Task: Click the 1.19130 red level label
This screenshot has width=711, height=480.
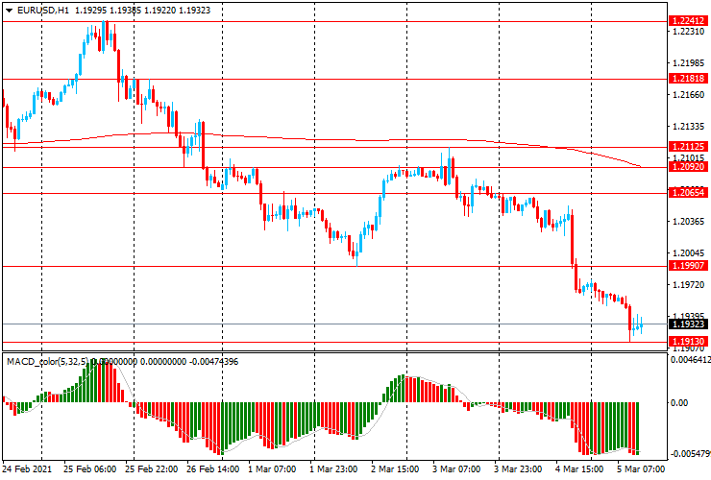Action: tap(688, 342)
